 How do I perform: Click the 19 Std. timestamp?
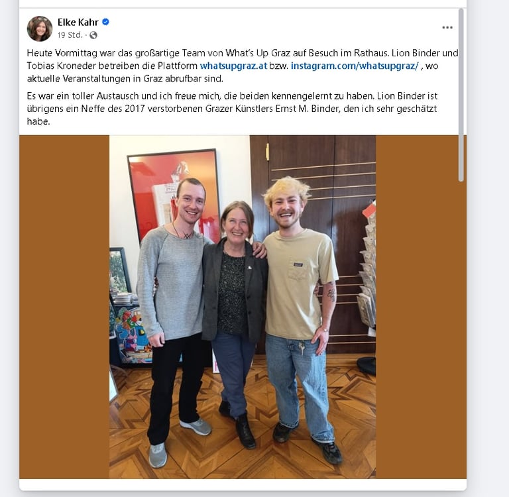tap(70, 35)
